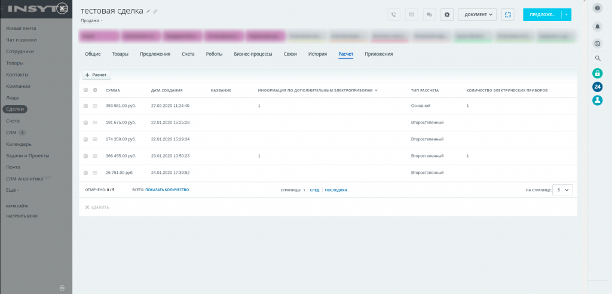Viewport: 612px width, 294px height.
Task: Sort table by ДАТА СОЗДАНИЯ column header
Action: point(167,90)
